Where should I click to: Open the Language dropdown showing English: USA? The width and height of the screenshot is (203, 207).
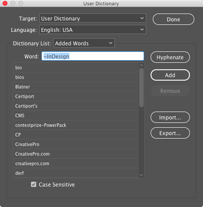pos(93,30)
